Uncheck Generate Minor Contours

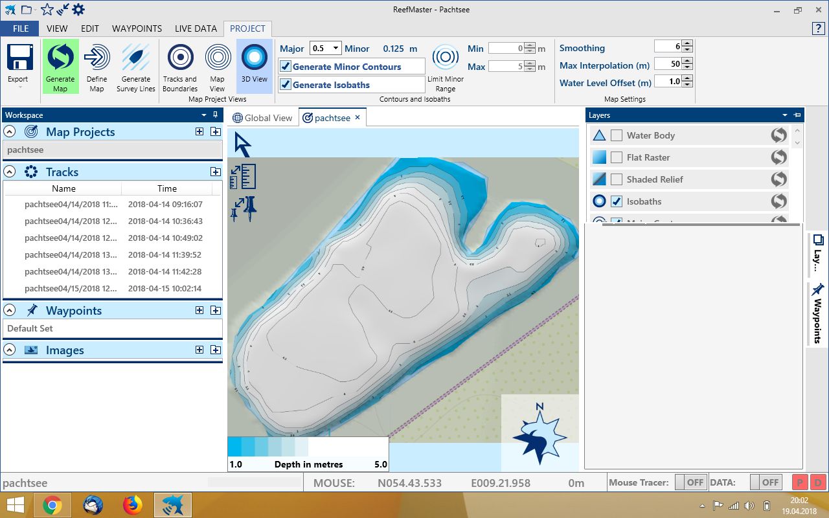tap(286, 67)
